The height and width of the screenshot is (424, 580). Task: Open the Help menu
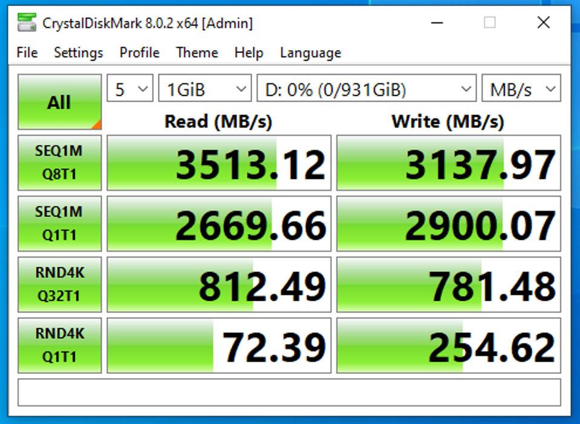[x=249, y=53]
